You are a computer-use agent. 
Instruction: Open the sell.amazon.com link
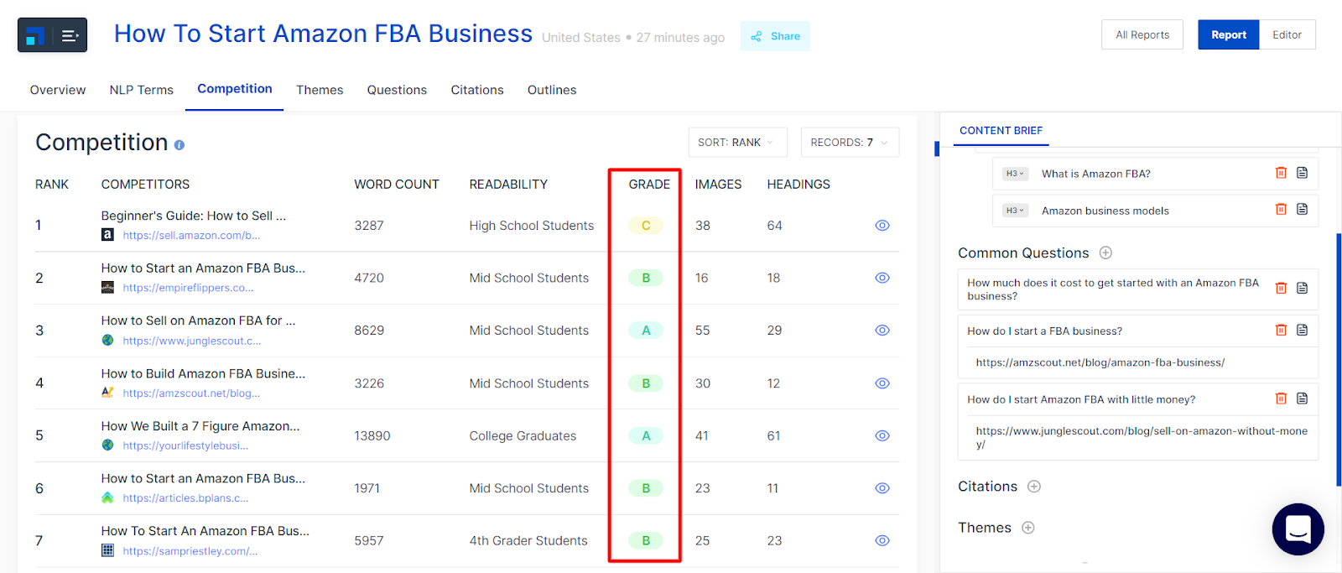191,236
